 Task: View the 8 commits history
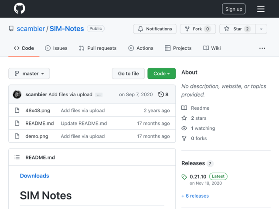click(163, 94)
